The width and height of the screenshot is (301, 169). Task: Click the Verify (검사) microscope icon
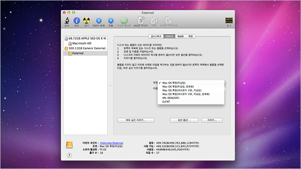point(67,21)
